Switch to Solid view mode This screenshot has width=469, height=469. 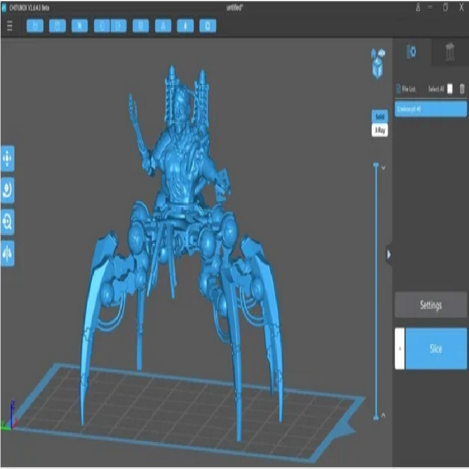click(x=379, y=116)
